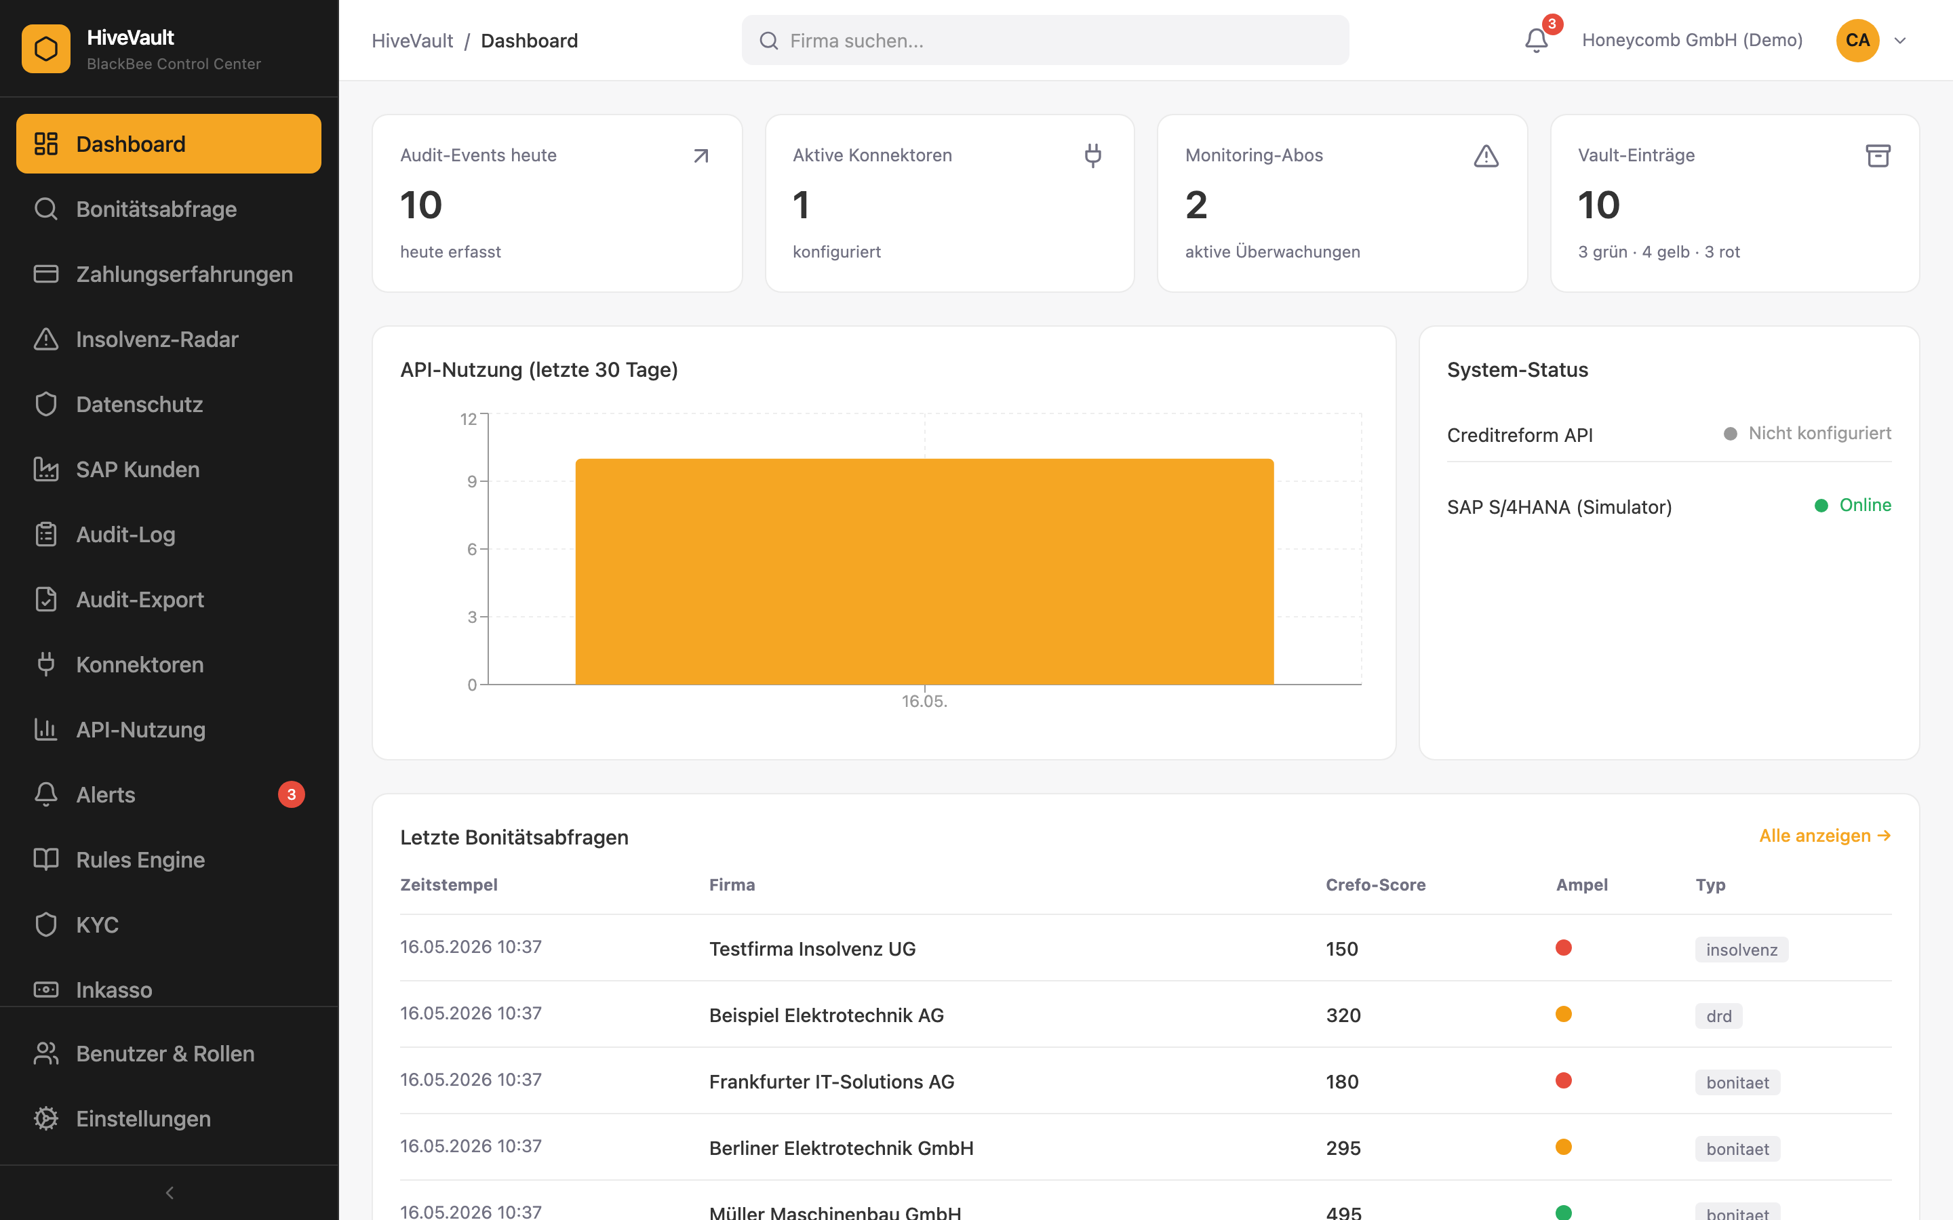This screenshot has height=1220, width=1953.
Task: Collapse the sidebar with the chevron
Action: click(x=170, y=1193)
